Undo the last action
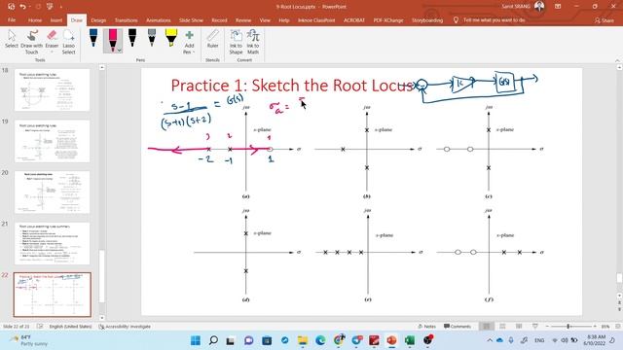This screenshot has height=350, width=623. pos(22,7)
